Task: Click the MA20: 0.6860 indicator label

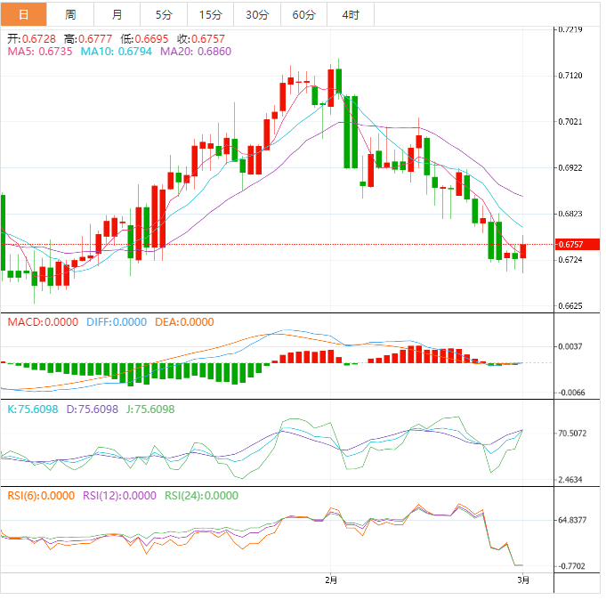Action: (195, 53)
